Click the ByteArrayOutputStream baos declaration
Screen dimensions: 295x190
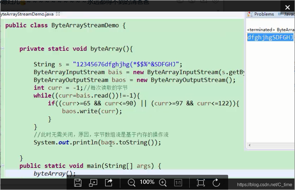pyautogui.click(x=135, y=80)
